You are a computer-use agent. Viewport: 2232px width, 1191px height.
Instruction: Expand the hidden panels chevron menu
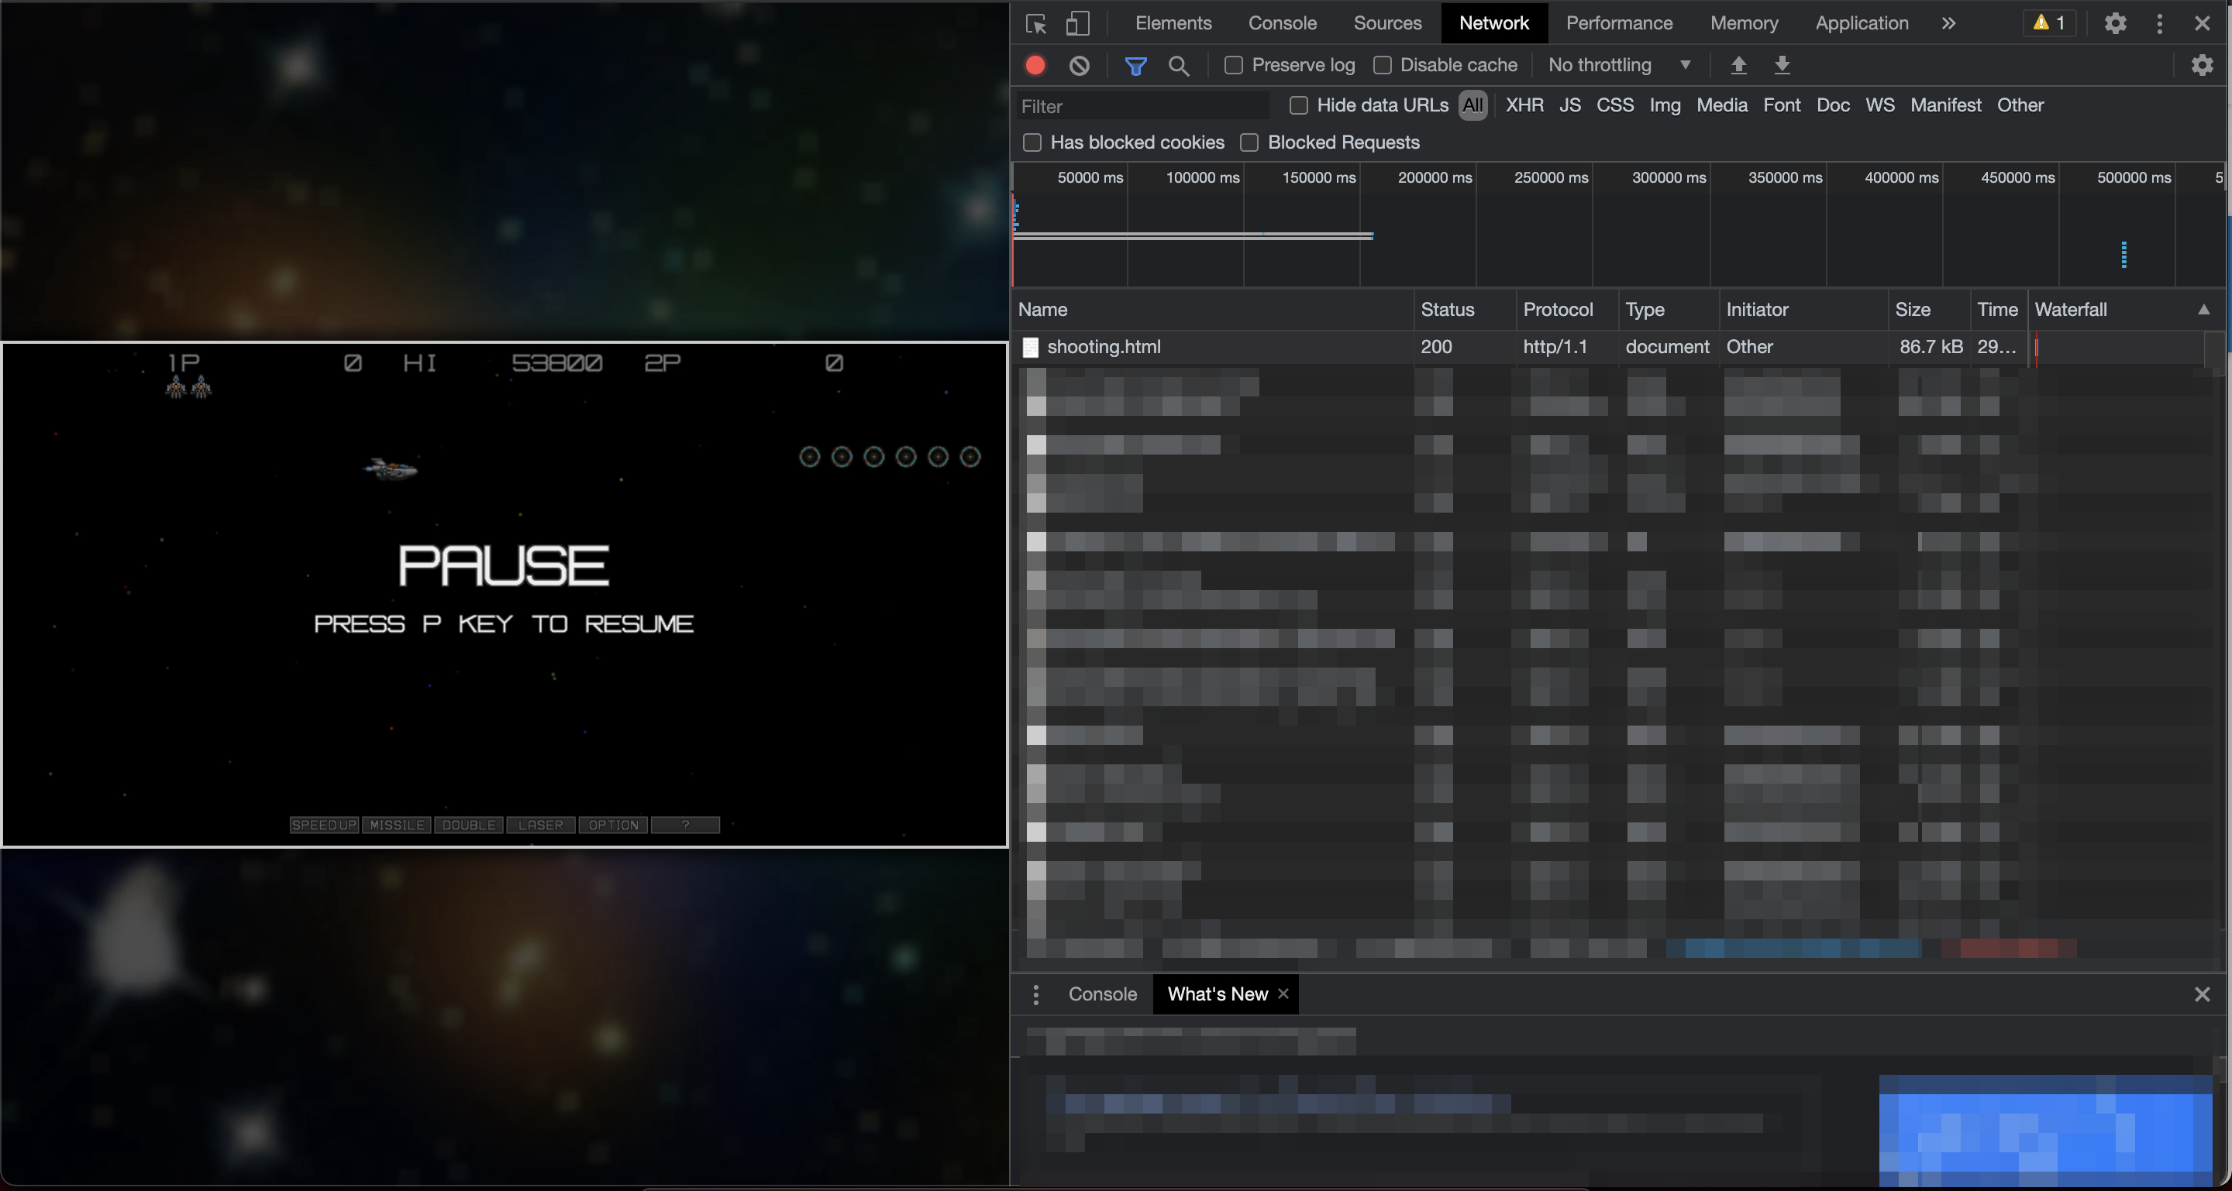pos(1948,23)
